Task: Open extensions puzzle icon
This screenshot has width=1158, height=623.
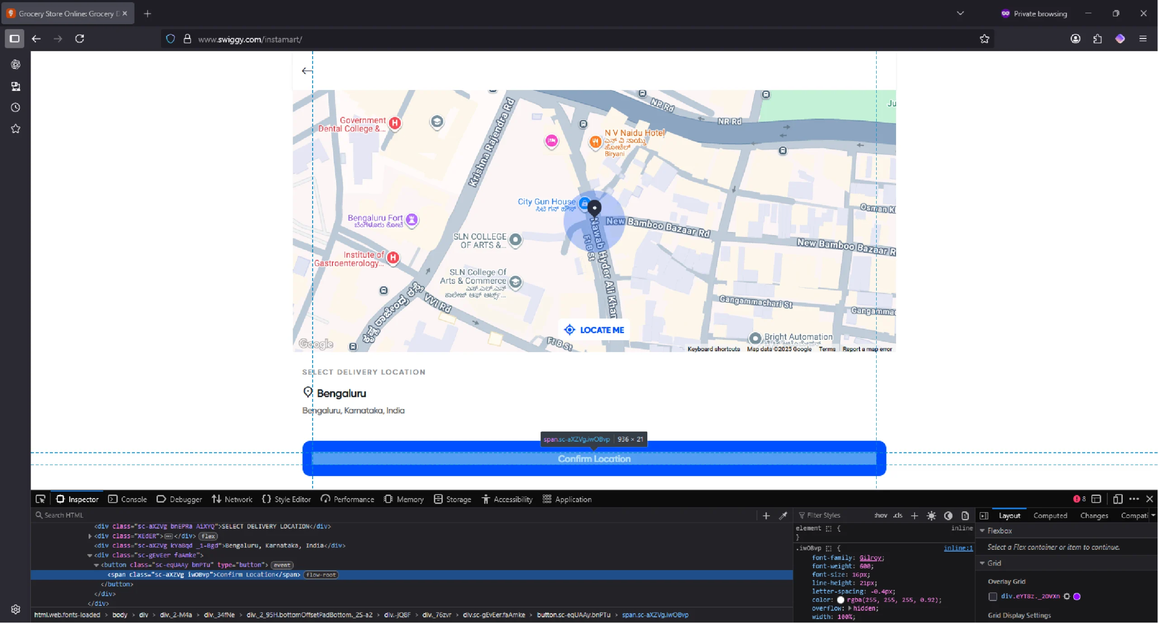Action: [1098, 39]
